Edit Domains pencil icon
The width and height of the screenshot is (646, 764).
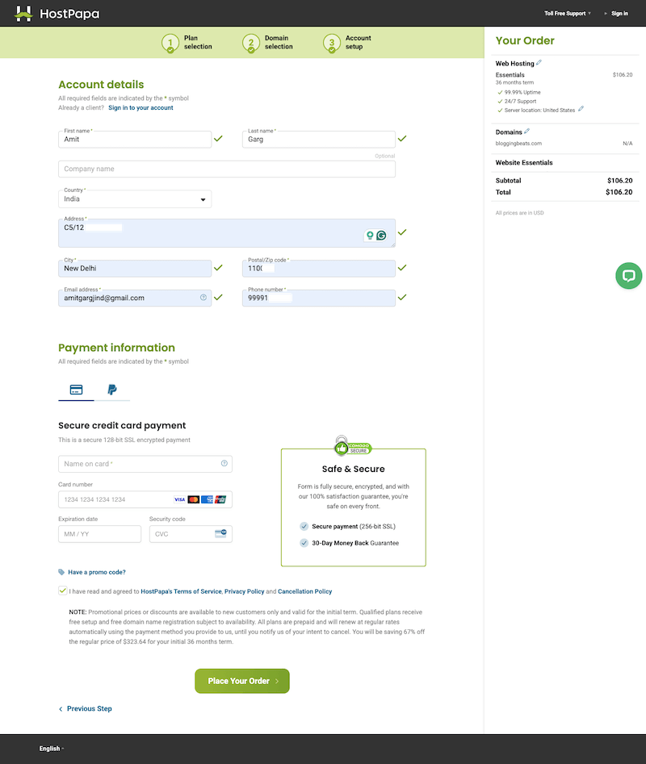[527, 132]
